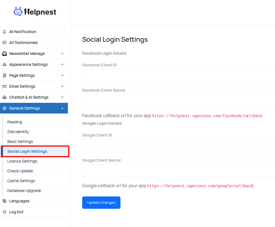Viewport: 275px width, 227px height.
Task: Collapse the General Settings menu chevron
Action: pyautogui.click(x=62, y=108)
